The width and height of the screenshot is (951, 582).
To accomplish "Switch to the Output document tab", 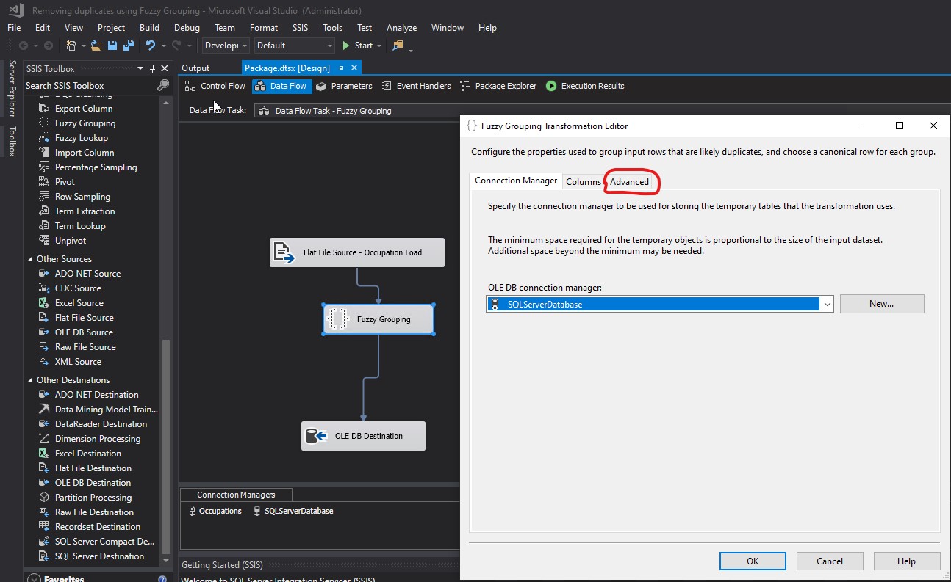I will [195, 68].
